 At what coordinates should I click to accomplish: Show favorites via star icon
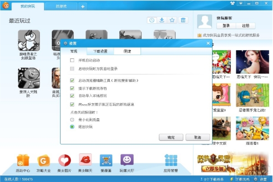(172, 20)
